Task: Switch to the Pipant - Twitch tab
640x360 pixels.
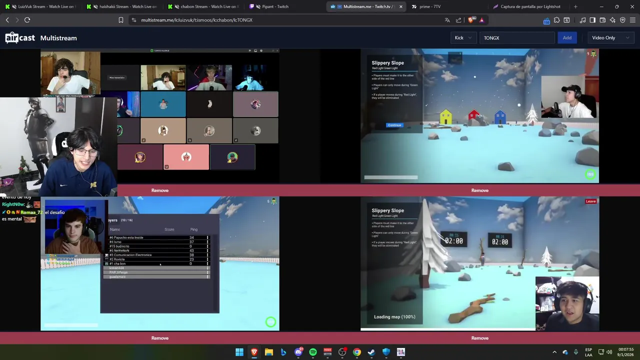Action: click(285, 6)
